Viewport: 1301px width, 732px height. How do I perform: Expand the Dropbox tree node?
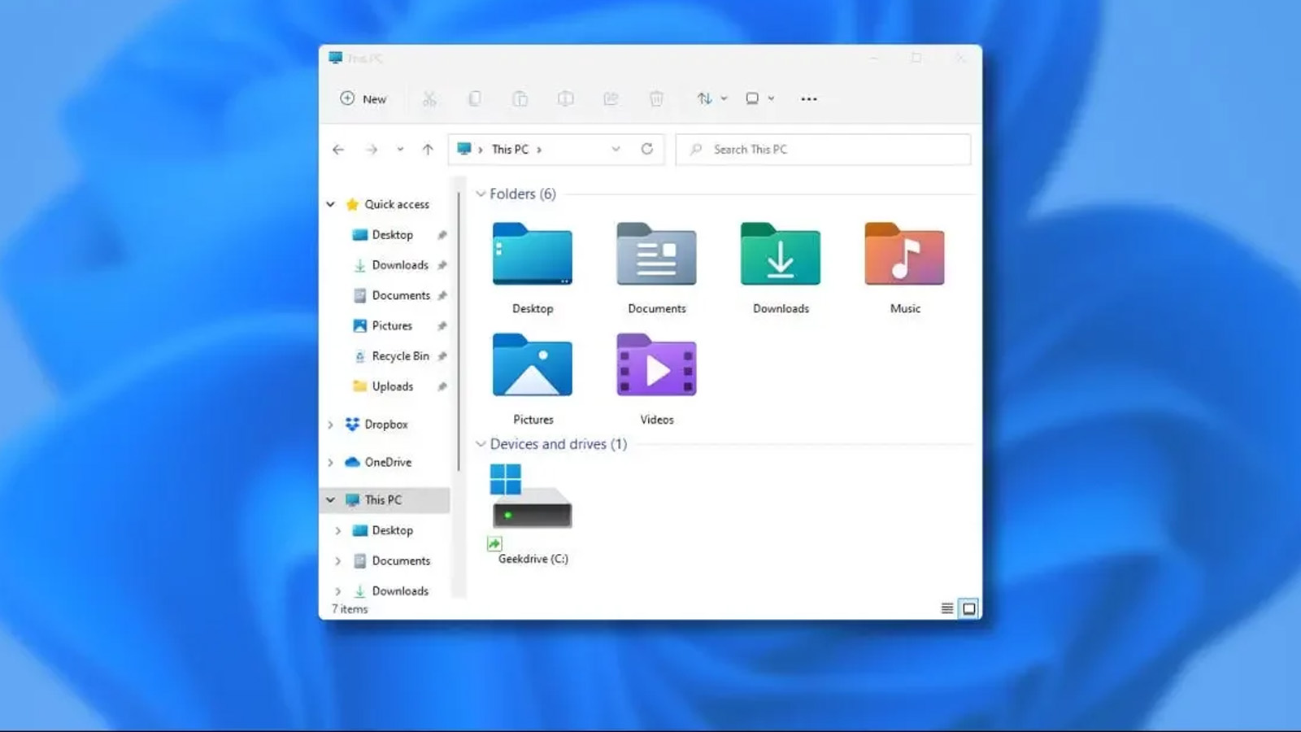(x=331, y=425)
